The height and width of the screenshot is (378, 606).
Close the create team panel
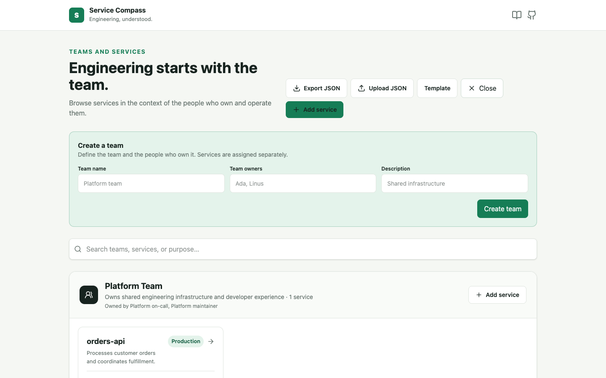click(482, 88)
